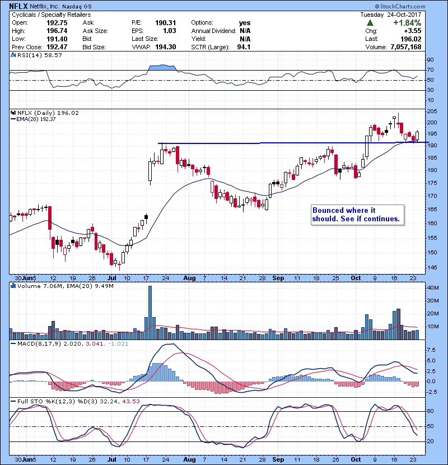
Task: Select the Chg value +3.55
Action: [412, 31]
